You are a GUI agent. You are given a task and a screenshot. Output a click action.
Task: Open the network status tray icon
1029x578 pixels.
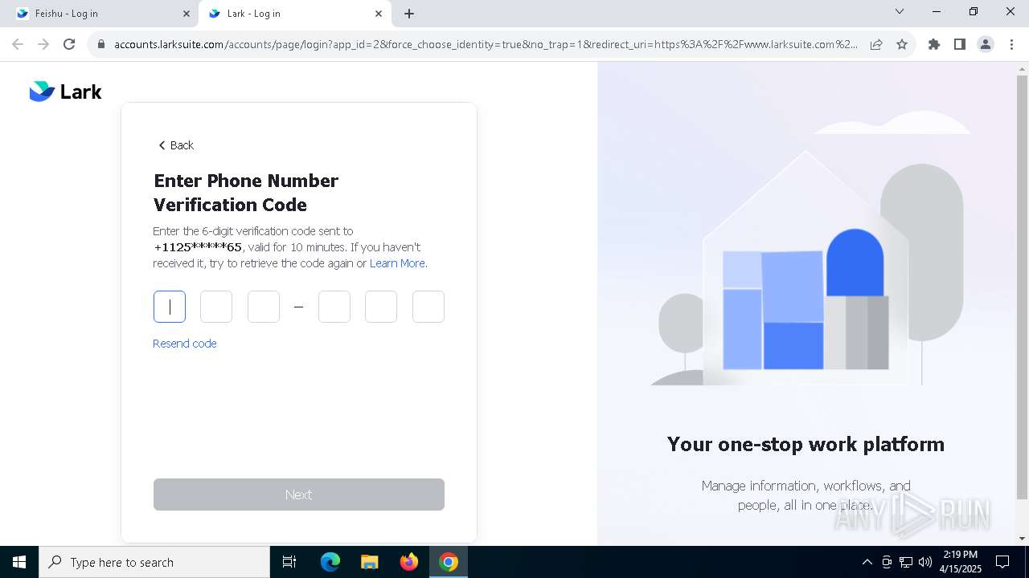click(906, 562)
